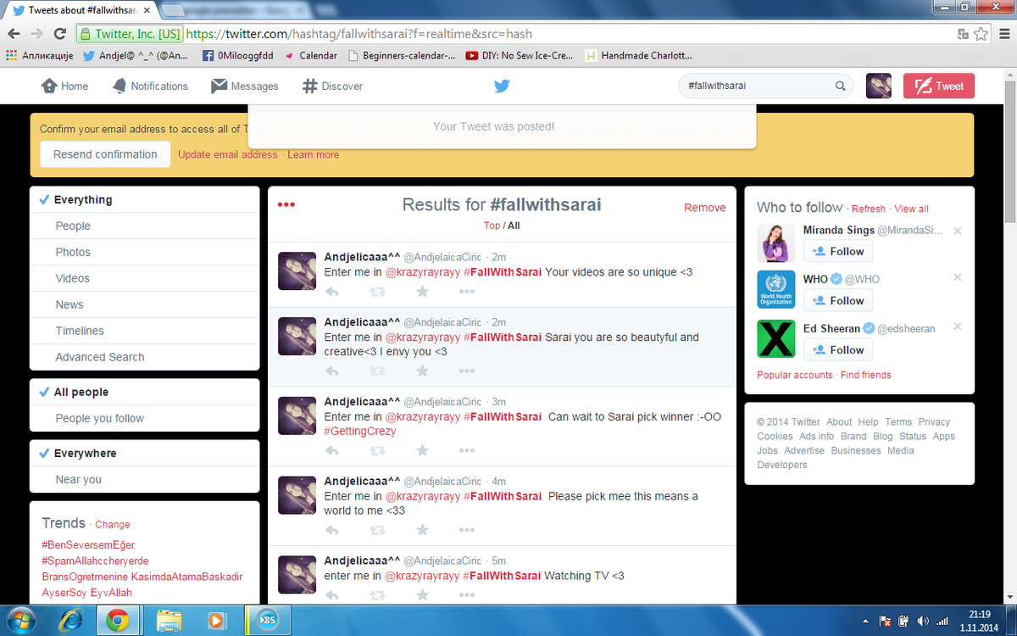Dismiss Miranda Sings suggestion
The height and width of the screenshot is (636, 1017).
tap(958, 231)
